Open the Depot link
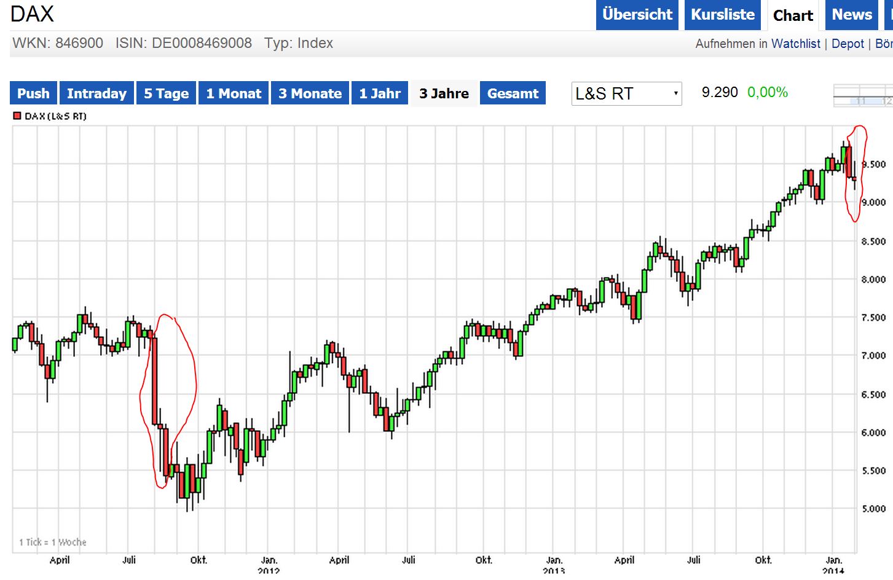Screen dimensions: 893x580 (x=848, y=44)
